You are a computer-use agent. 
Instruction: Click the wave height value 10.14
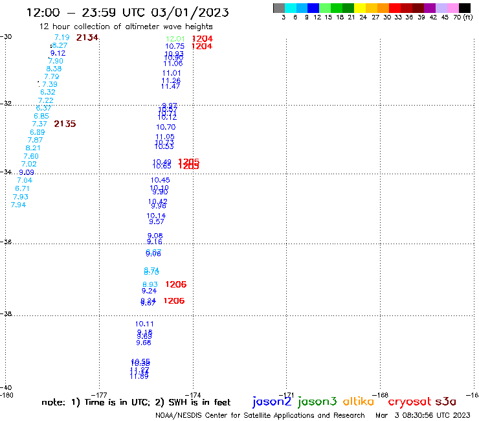(x=156, y=216)
